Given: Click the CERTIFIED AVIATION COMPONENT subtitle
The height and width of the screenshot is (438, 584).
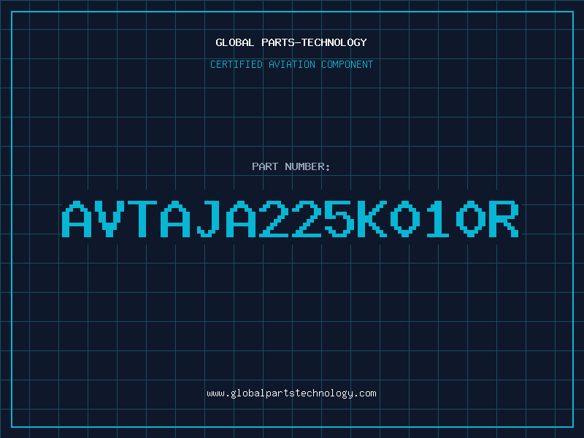Looking at the screenshot, I should tap(291, 64).
